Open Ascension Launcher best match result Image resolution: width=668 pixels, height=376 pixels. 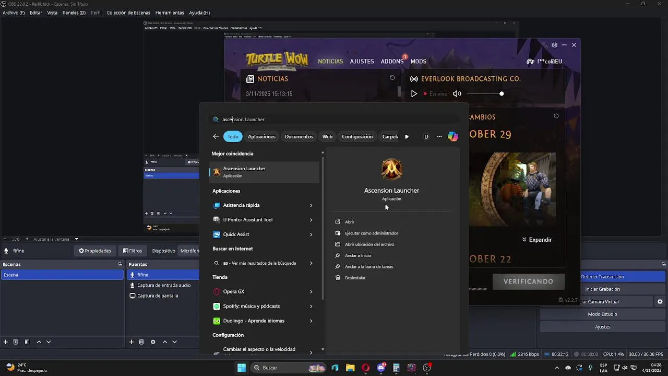click(264, 172)
